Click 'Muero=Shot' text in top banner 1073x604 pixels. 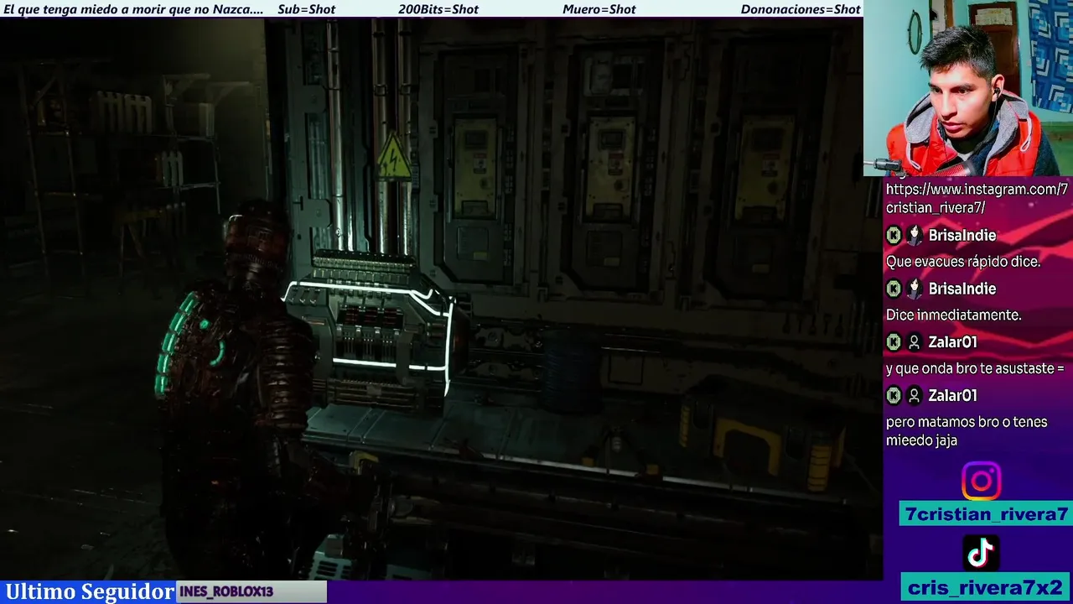click(599, 9)
